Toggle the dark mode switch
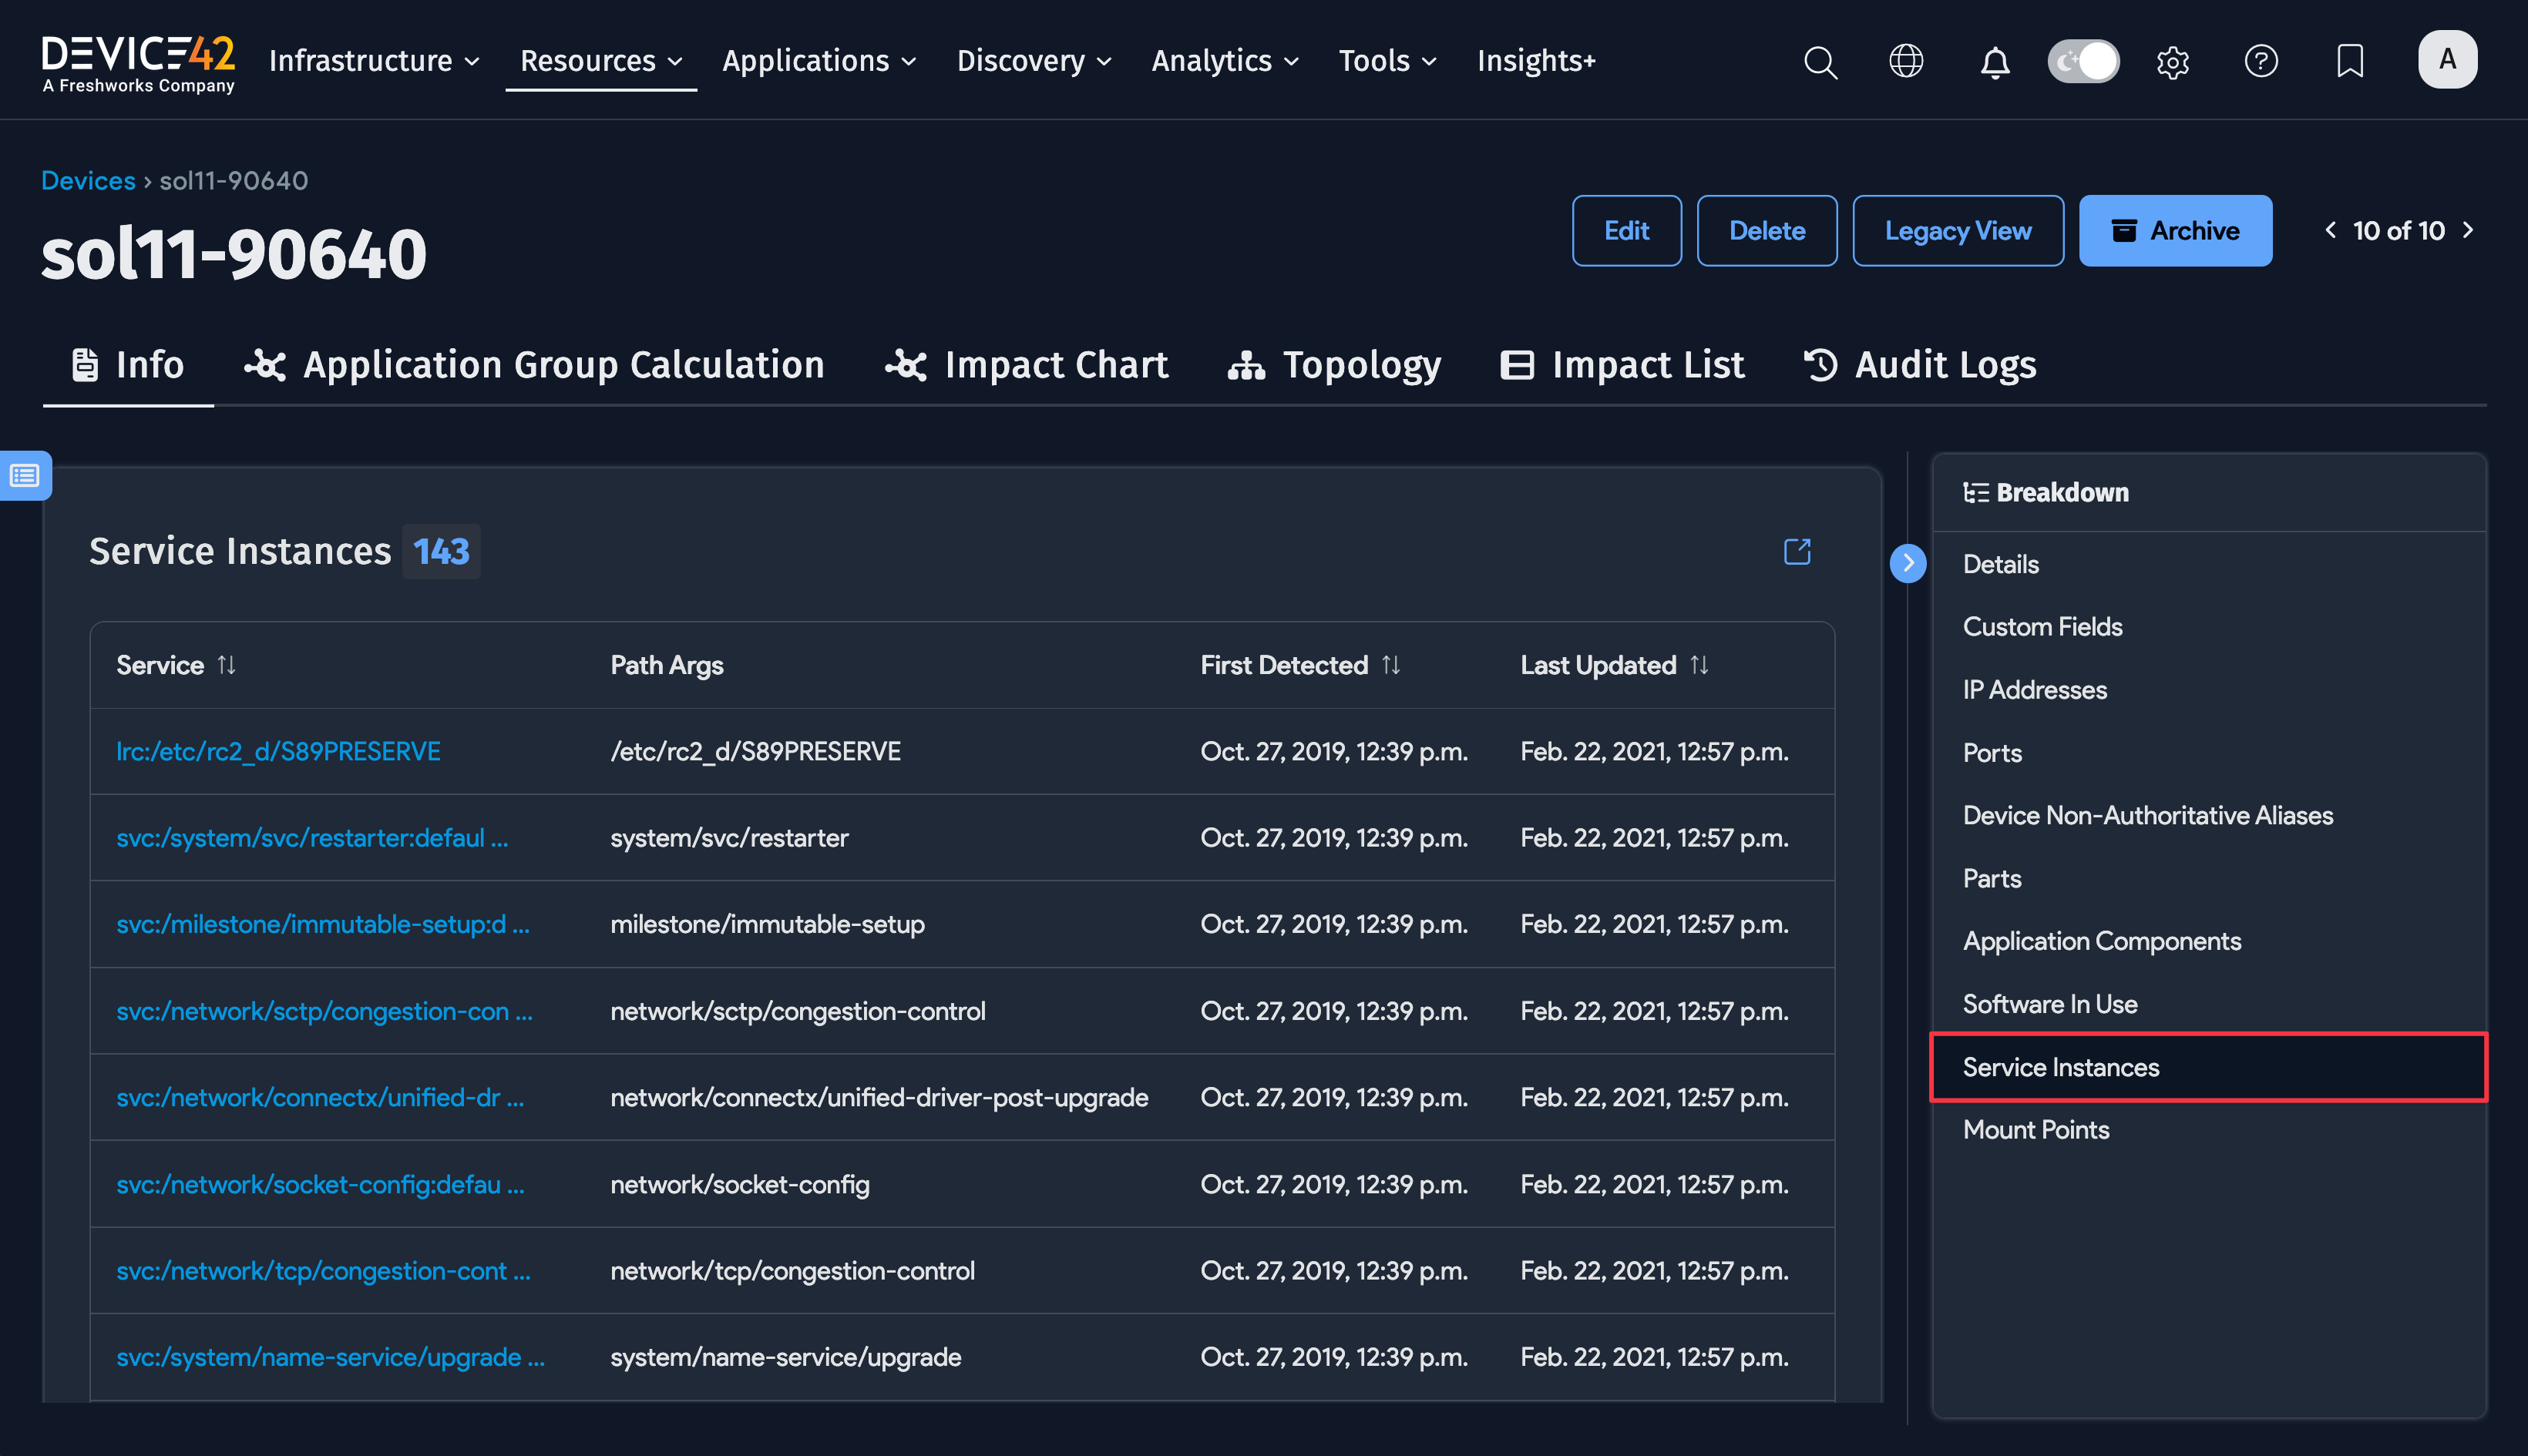 point(2083,61)
